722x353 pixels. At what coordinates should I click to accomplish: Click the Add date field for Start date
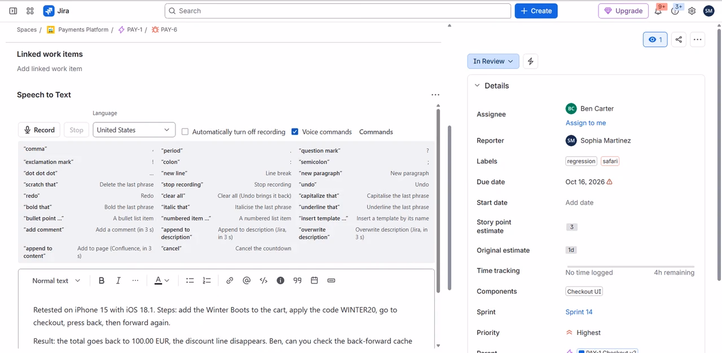579,202
